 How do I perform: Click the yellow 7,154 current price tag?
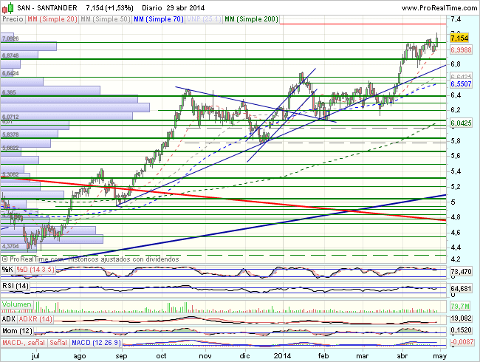(x=459, y=38)
